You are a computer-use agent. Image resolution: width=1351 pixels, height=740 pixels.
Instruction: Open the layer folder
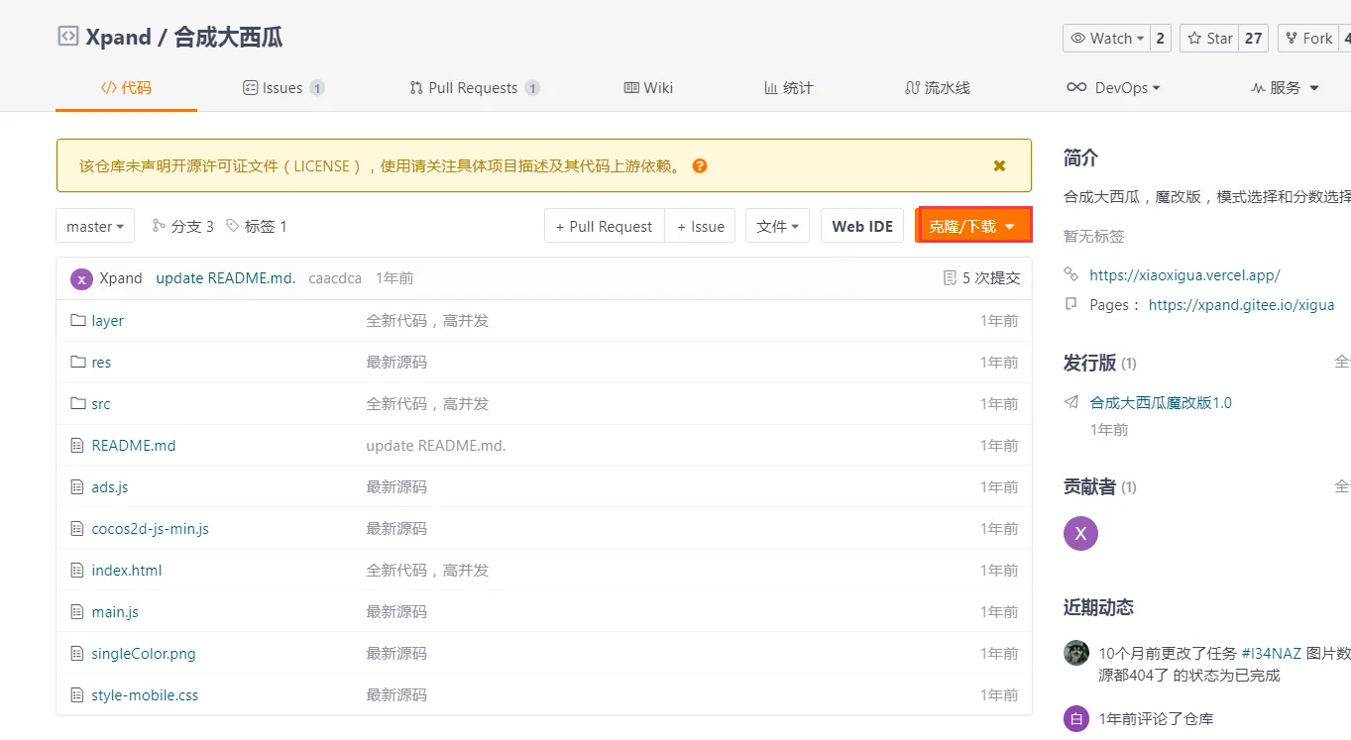[x=107, y=321]
